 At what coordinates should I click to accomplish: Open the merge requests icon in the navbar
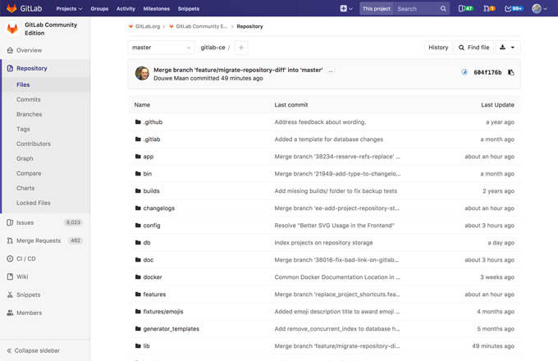489,8
